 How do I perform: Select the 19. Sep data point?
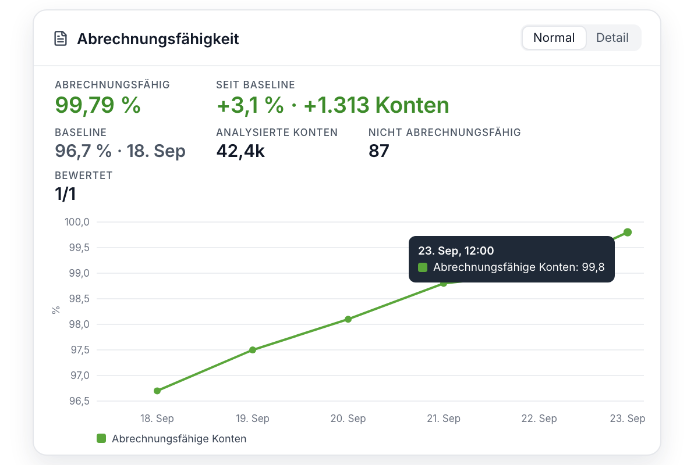coord(253,350)
